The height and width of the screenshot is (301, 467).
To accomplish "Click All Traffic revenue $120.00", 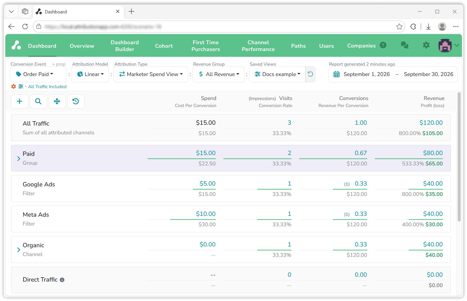I will coord(431,123).
